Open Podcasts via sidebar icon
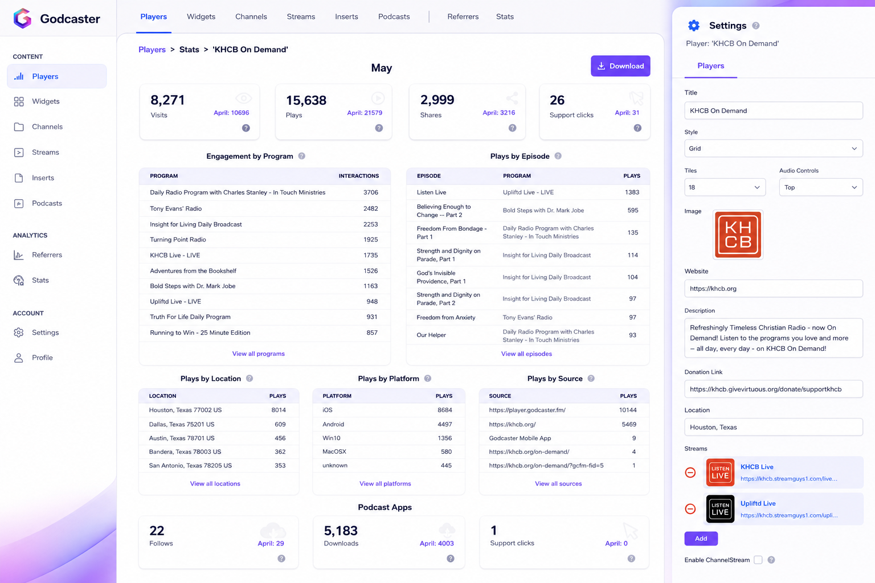 pyautogui.click(x=19, y=203)
